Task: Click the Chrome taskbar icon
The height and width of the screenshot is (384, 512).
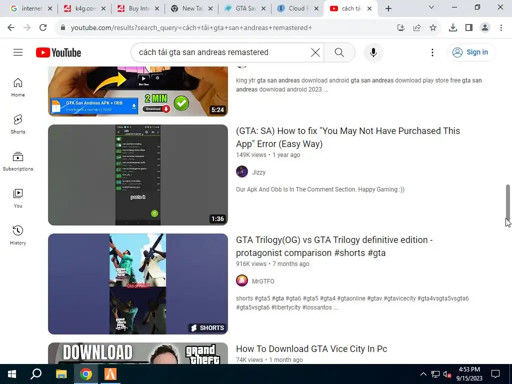Action: point(86,374)
